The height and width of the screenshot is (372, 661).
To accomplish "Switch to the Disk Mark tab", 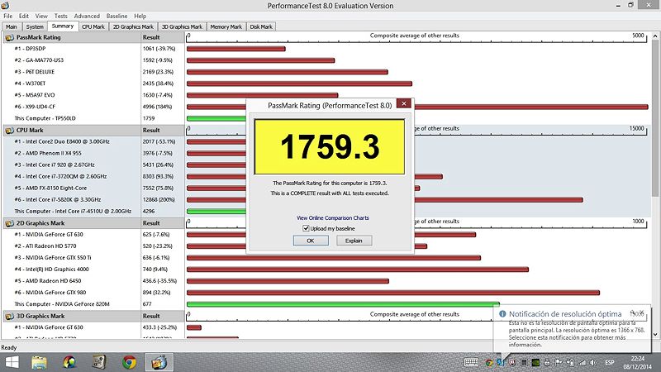I will point(261,26).
